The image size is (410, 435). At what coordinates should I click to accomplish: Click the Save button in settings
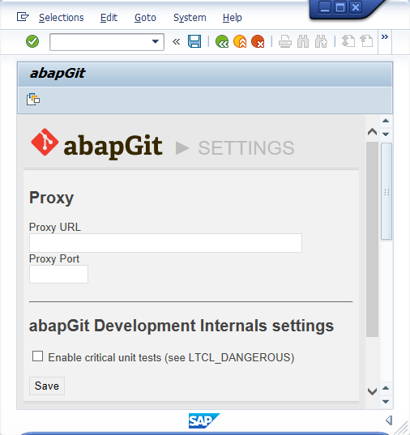47,386
